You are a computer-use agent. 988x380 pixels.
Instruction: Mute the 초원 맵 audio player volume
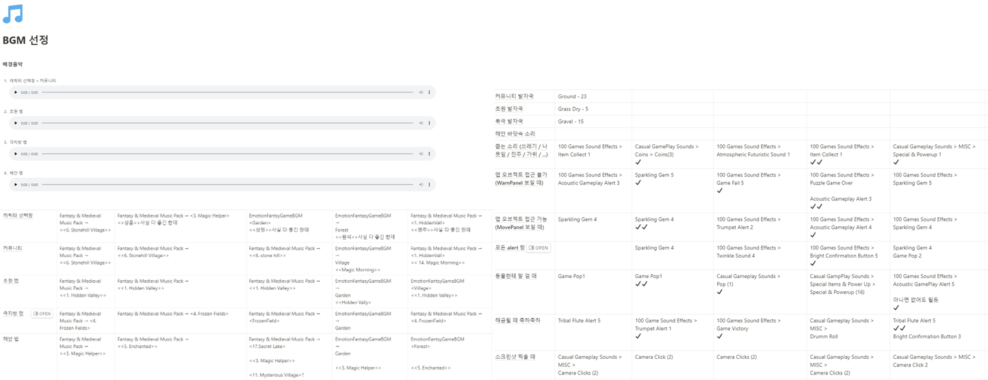[421, 123]
